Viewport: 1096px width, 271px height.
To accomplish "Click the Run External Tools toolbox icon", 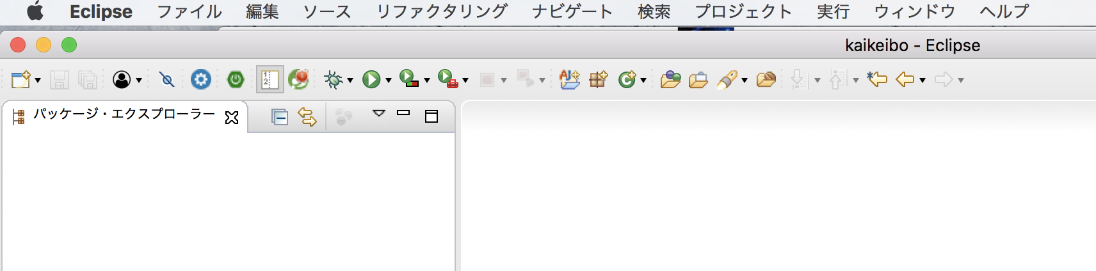I will 448,79.
